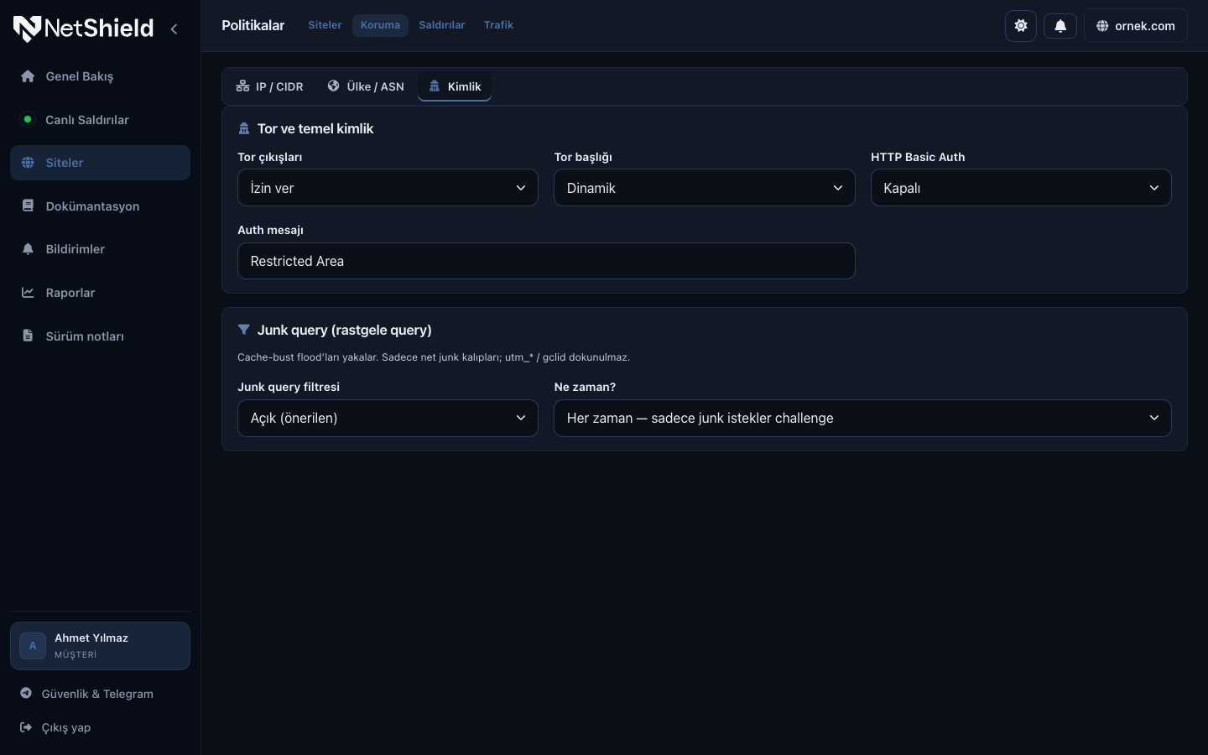This screenshot has width=1208, height=755.
Task: Click the logout icon beside Çıkış yap
Action: (26, 727)
